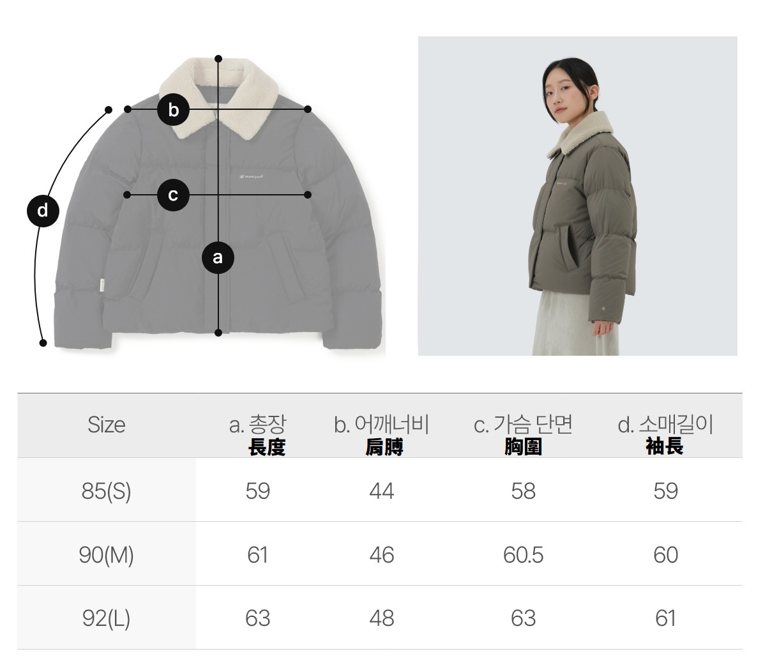The width and height of the screenshot is (763, 670).
Task: Open the model photo wearing the jacket
Action: pyautogui.click(x=578, y=195)
